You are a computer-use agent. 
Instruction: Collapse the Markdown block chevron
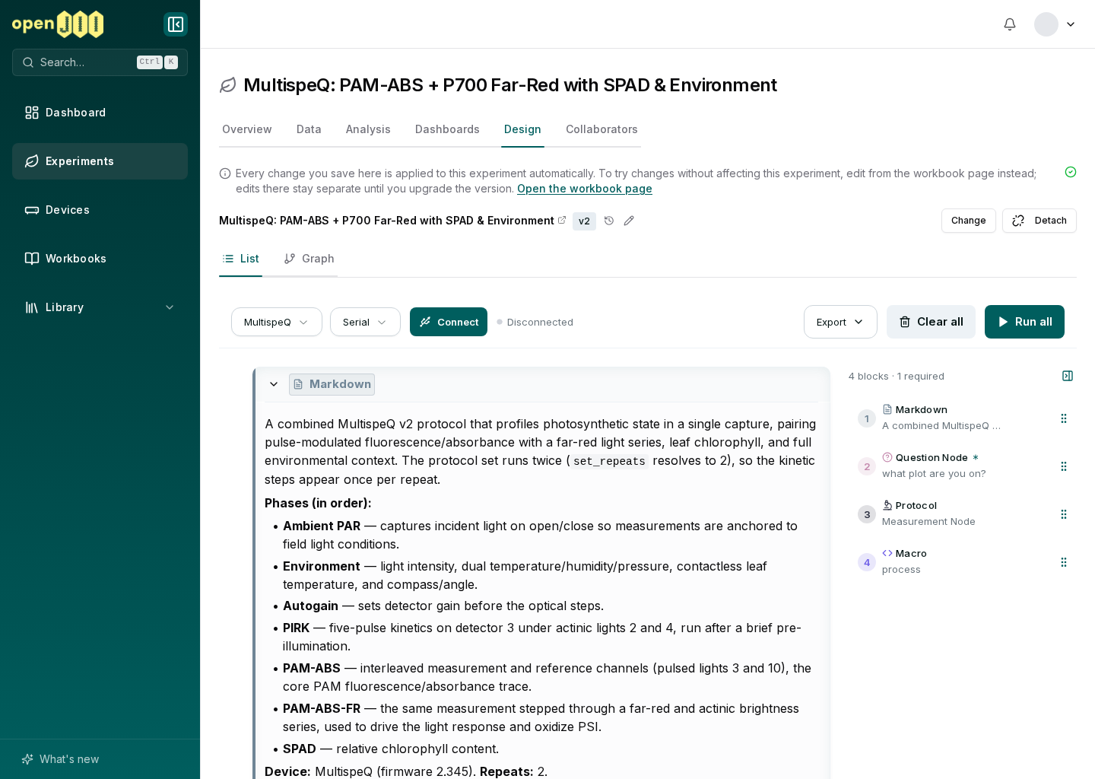[274, 384]
